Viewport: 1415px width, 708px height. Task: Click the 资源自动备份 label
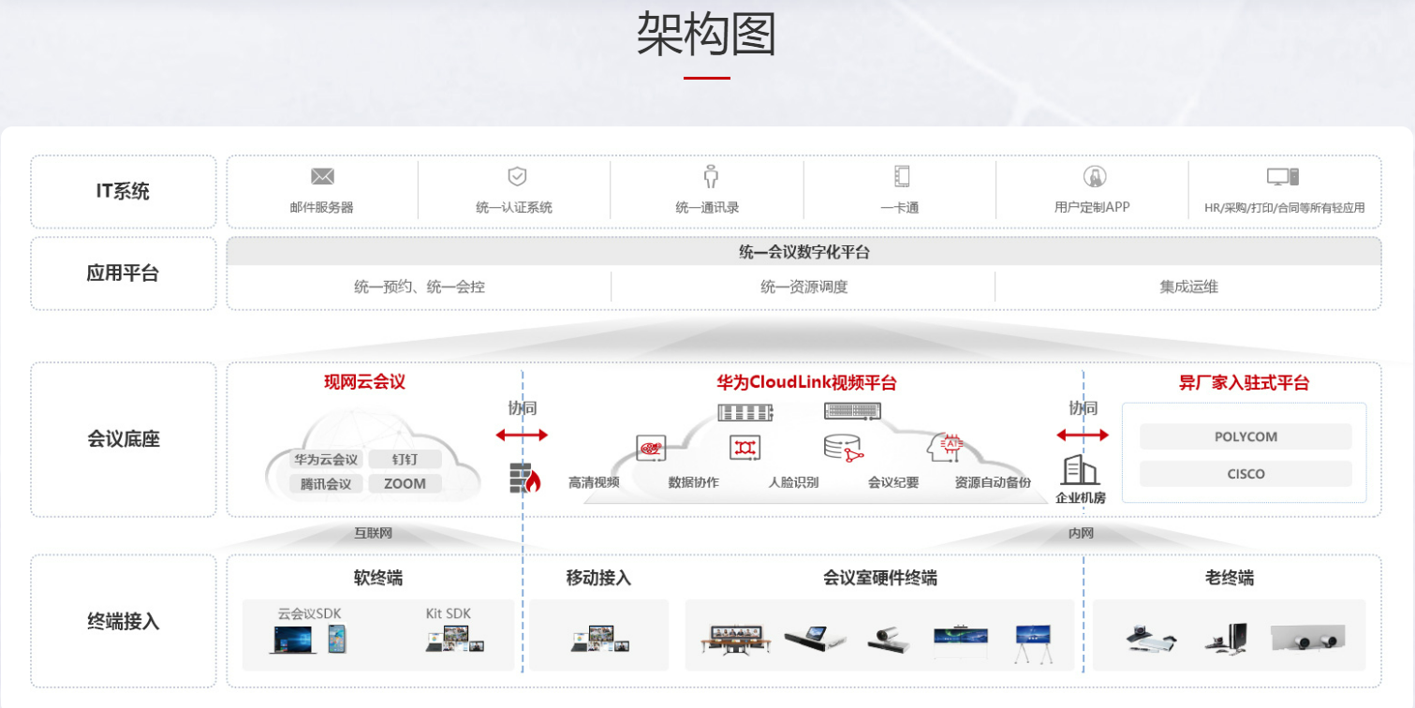(x=993, y=482)
